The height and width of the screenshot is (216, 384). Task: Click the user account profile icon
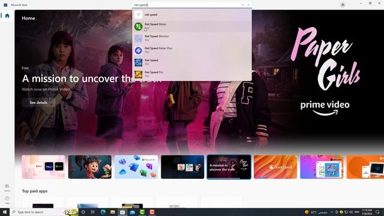point(343,5)
